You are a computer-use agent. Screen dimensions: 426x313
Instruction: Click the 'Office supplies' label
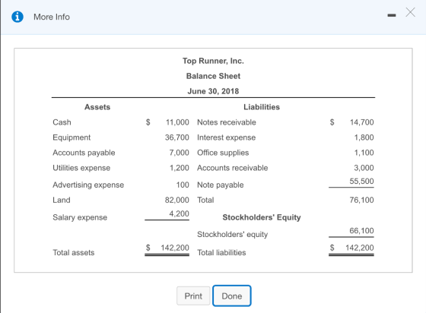click(223, 153)
